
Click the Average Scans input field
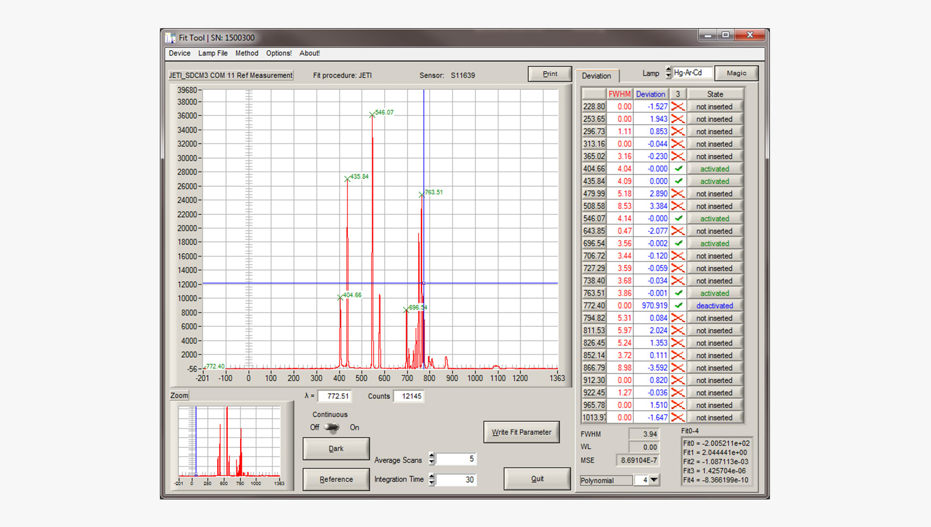coord(456,459)
